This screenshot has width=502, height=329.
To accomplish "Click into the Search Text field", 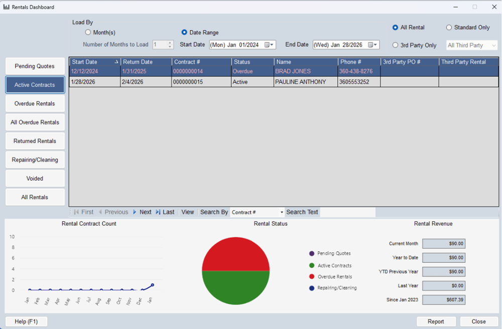I will [347, 212].
